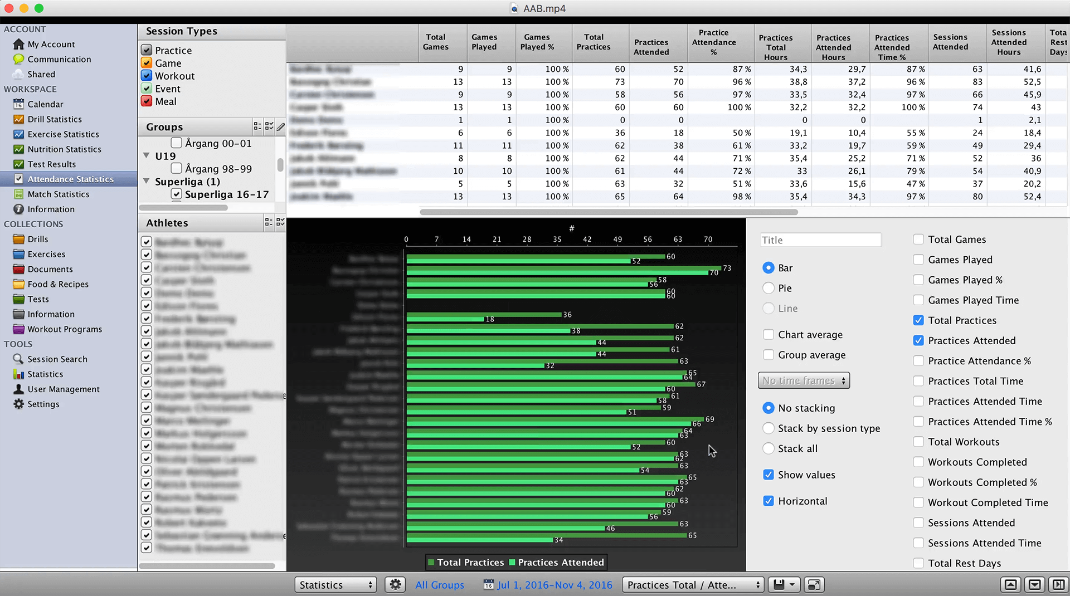Select Stack by session type
Image resolution: width=1070 pixels, height=596 pixels.
click(x=769, y=428)
